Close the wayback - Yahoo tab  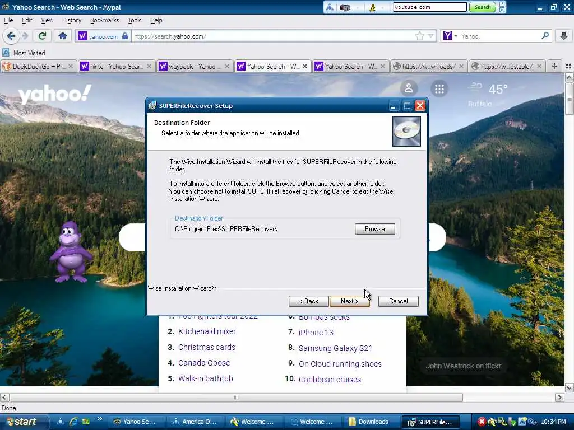[x=227, y=66]
